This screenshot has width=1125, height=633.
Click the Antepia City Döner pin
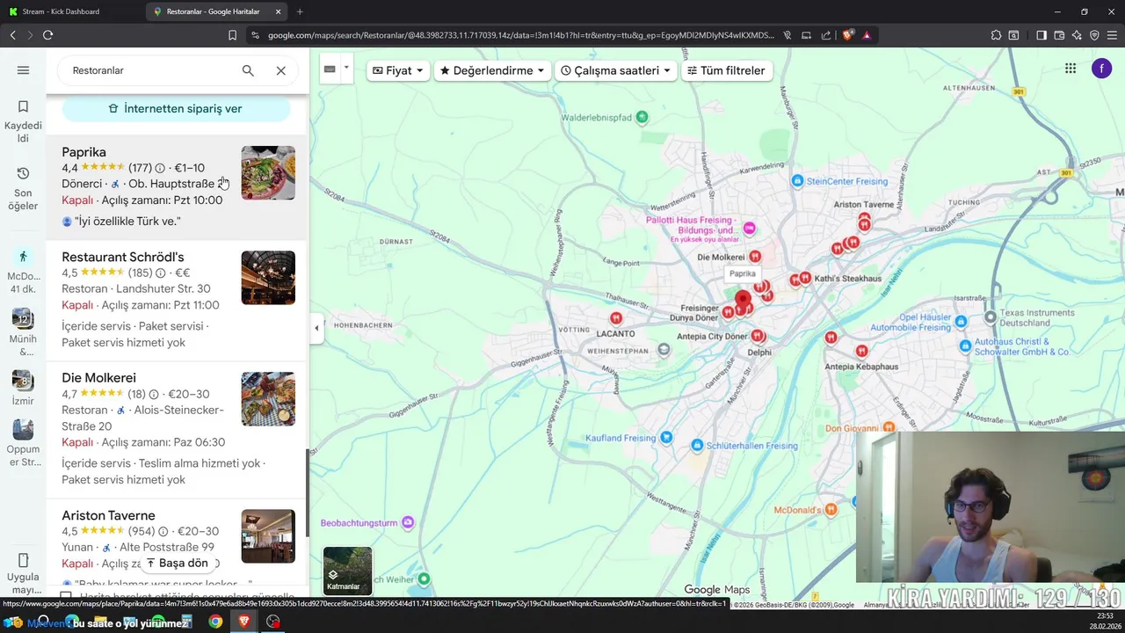coord(758,336)
